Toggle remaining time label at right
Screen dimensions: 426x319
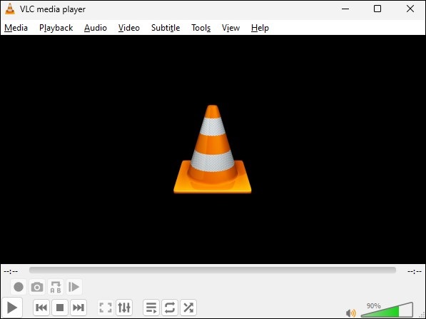click(415, 271)
